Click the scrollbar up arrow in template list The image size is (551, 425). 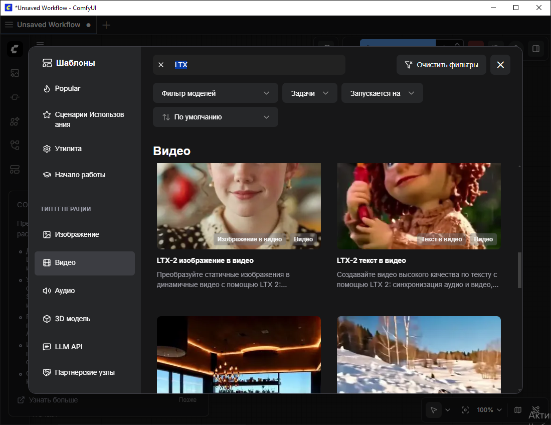519,167
